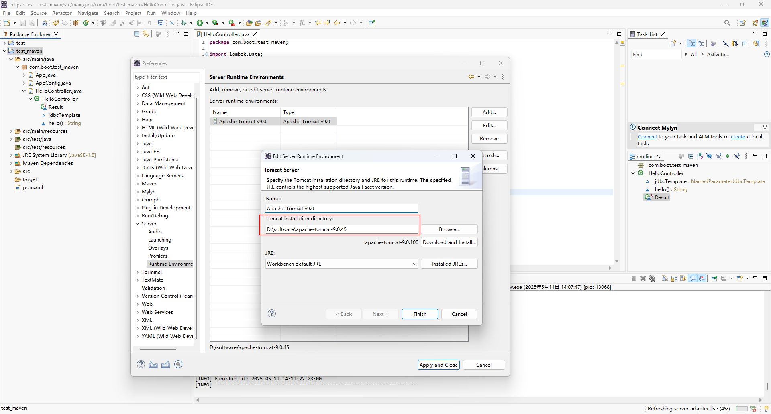Open the Navigate menu
The image size is (771, 414).
(88, 13)
